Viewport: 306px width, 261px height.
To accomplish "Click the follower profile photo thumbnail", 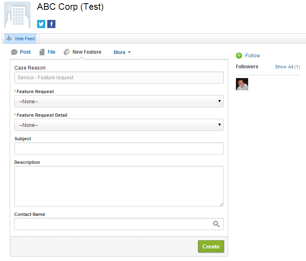I will [242, 84].
